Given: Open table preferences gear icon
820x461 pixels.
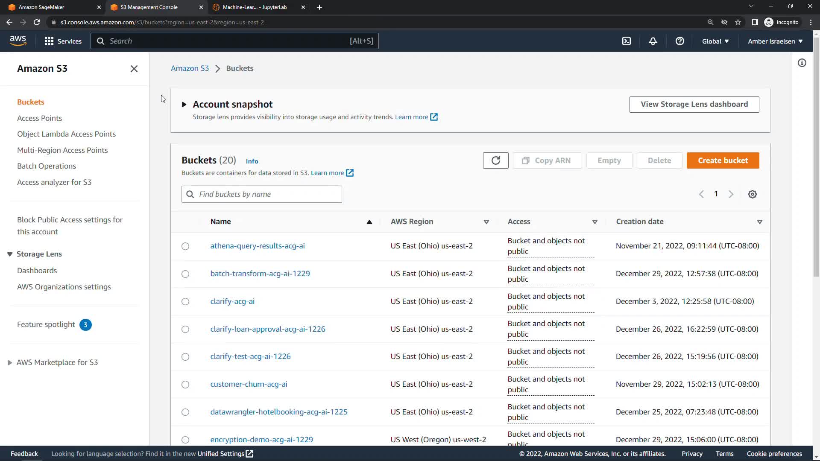Looking at the screenshot, I should click(752, 194).
